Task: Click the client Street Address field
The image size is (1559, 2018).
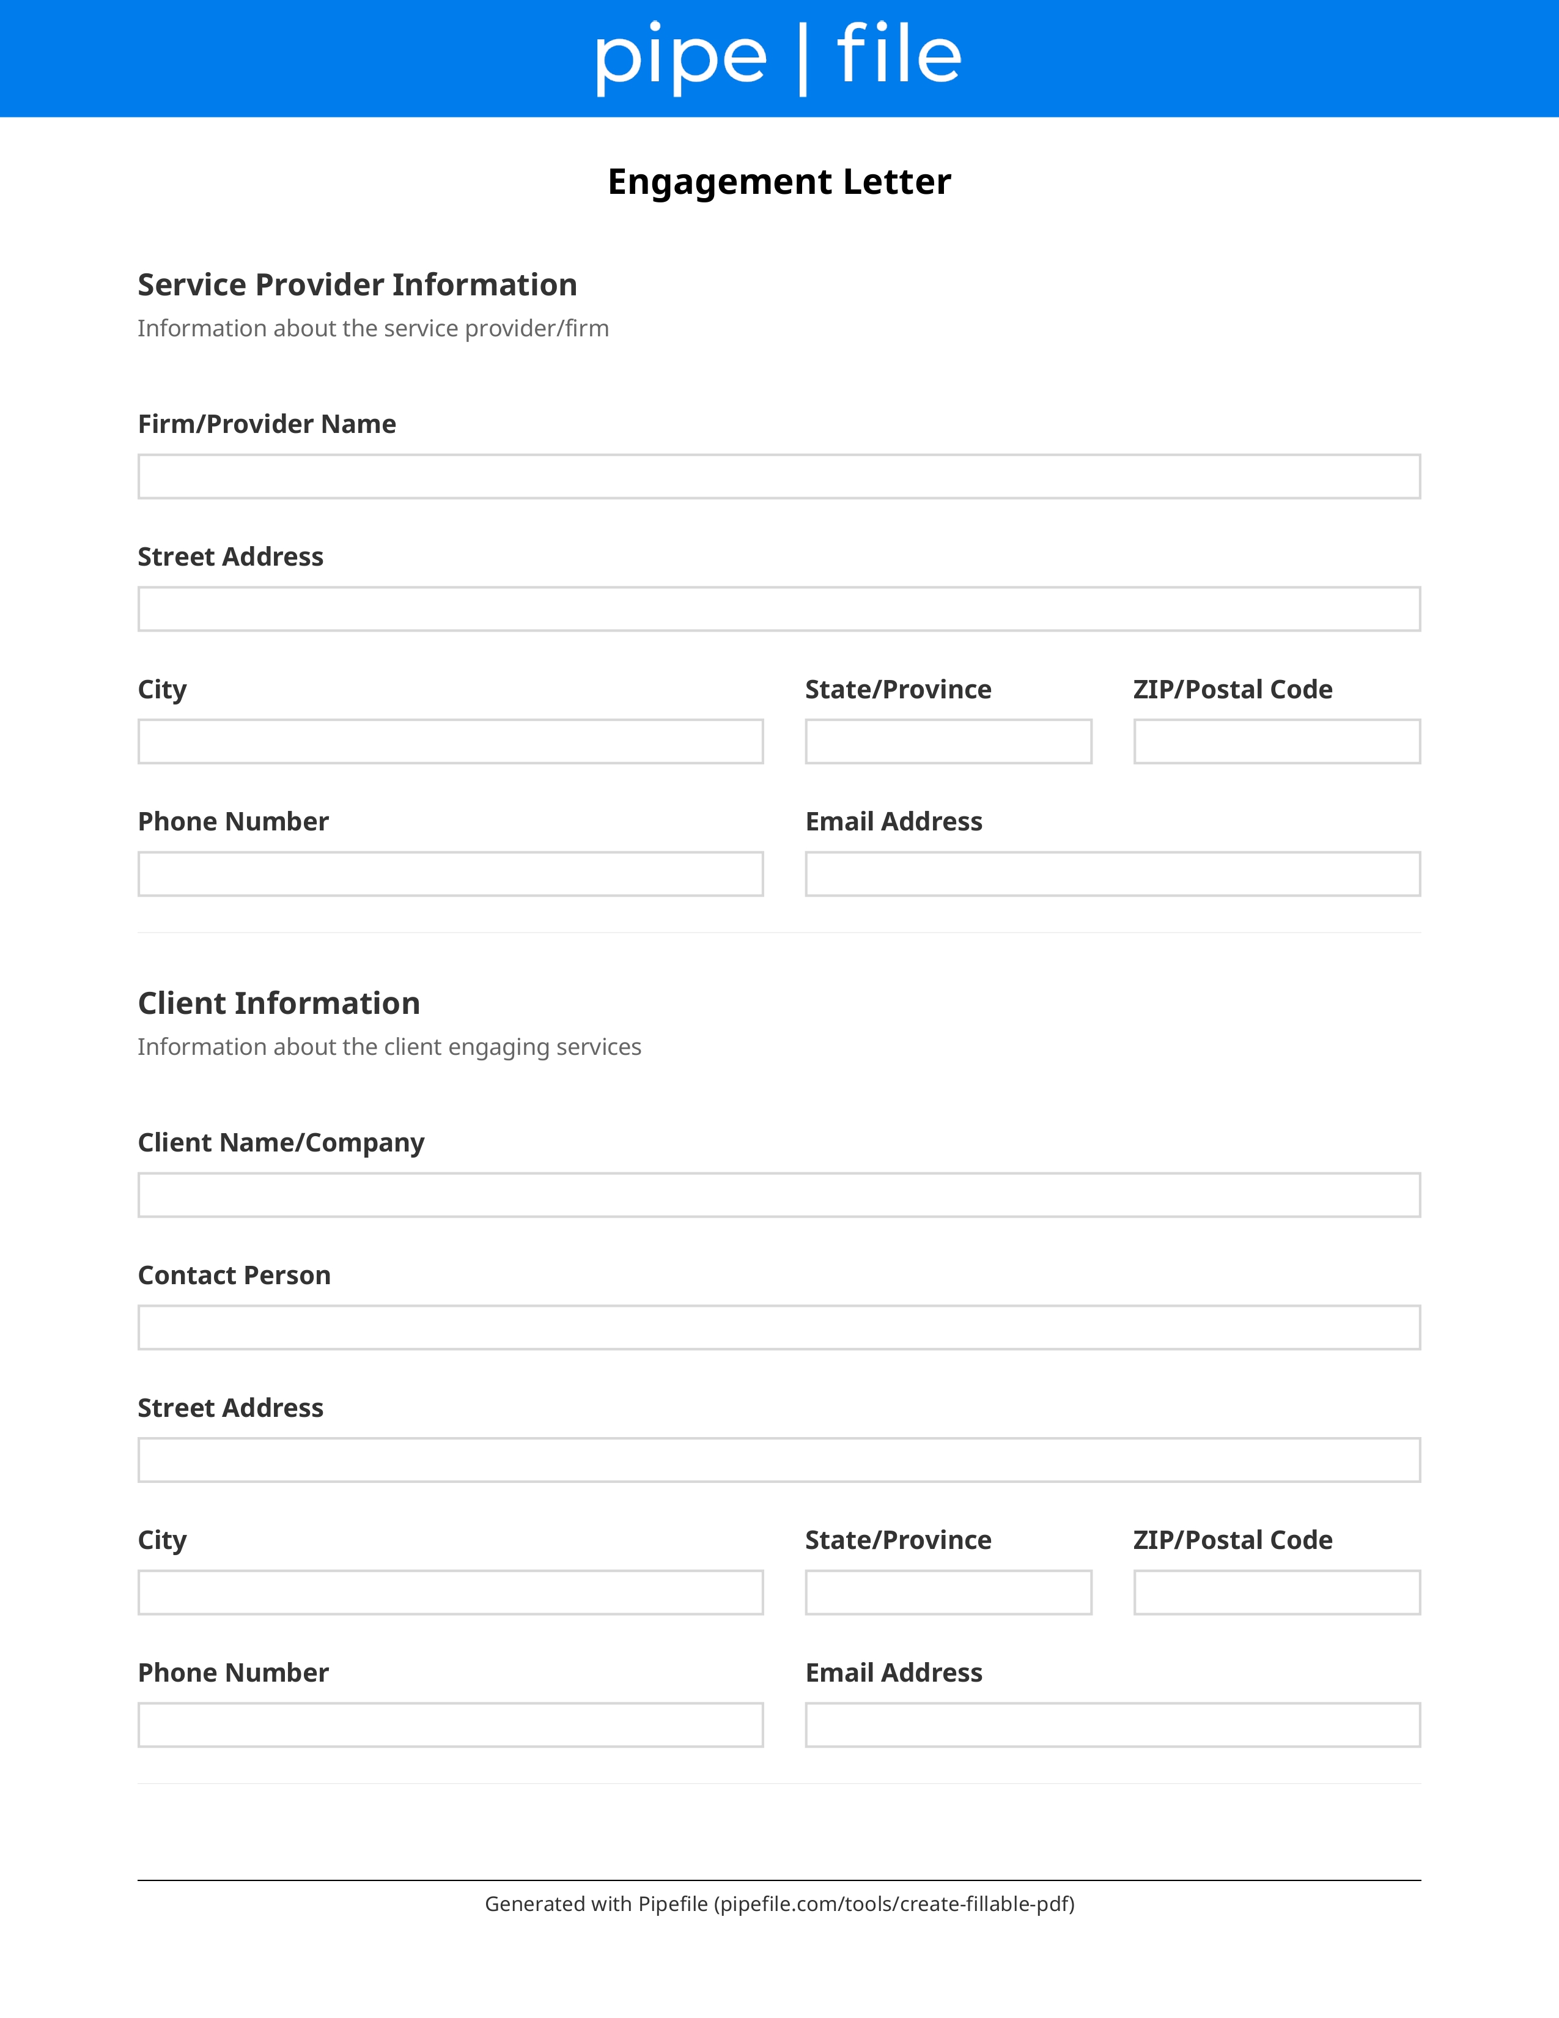Action: pos(778,1460)
